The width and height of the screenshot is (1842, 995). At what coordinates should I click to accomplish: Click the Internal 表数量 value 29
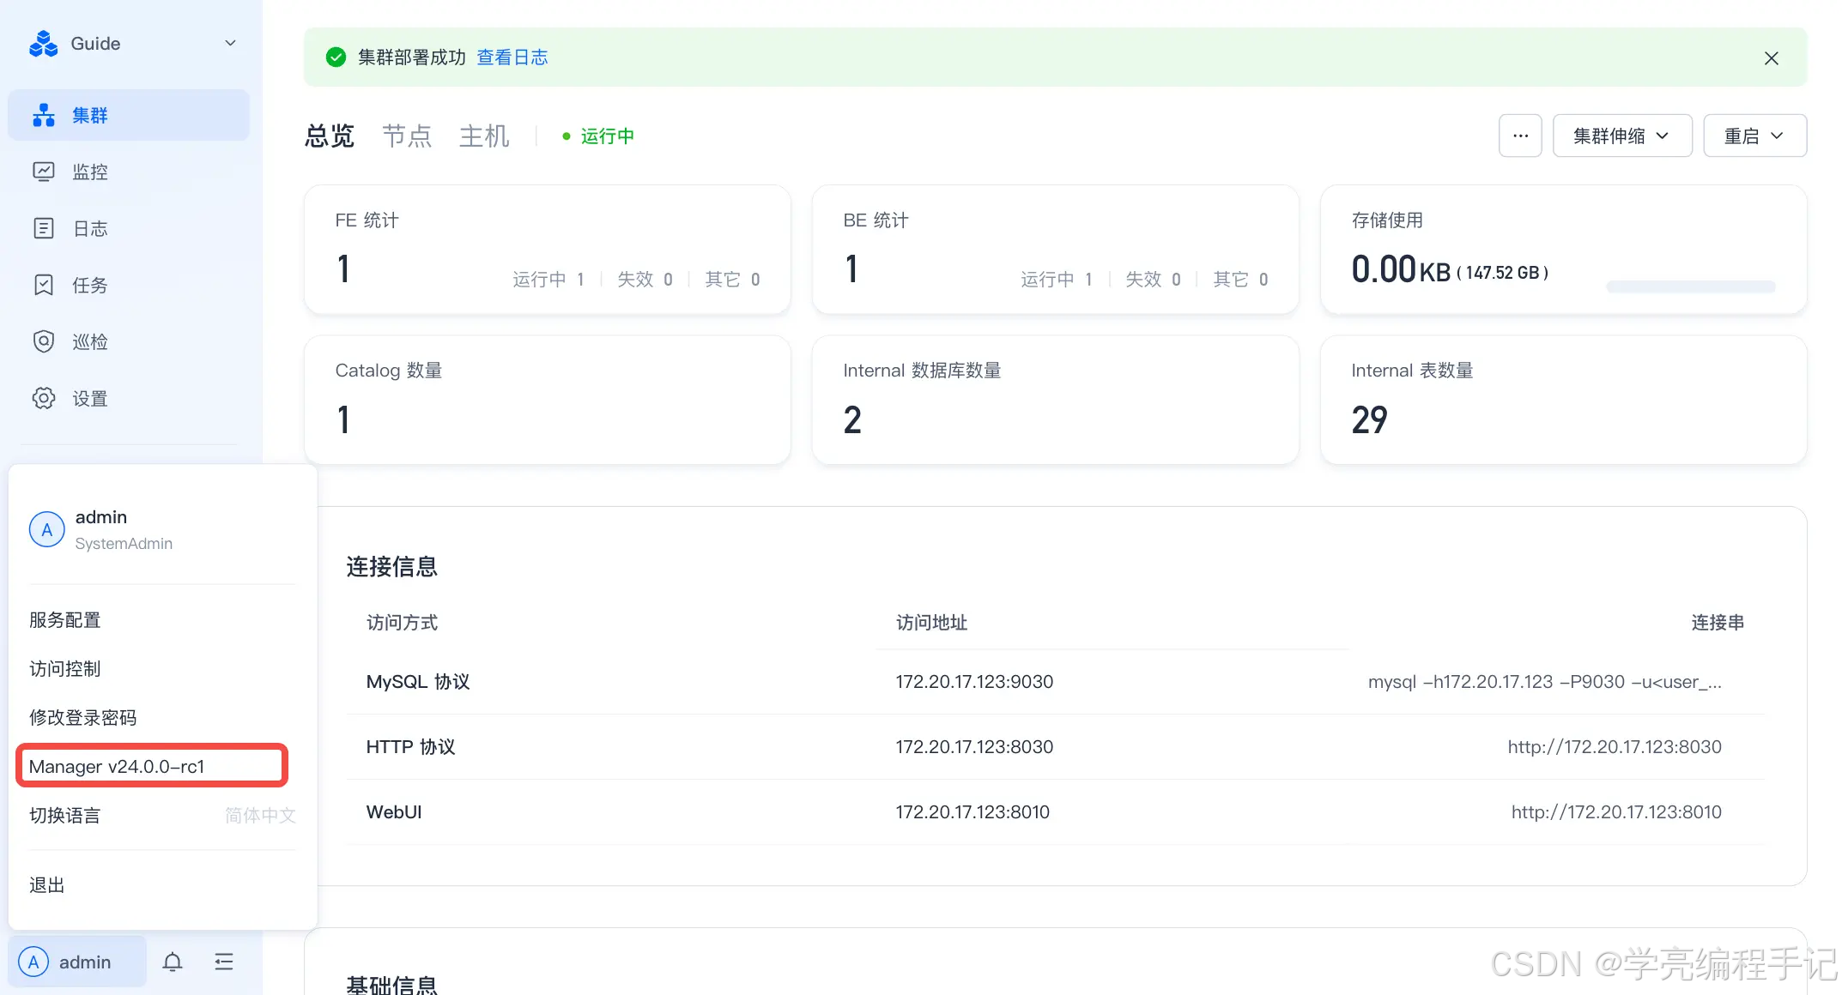coord(1369,420)
